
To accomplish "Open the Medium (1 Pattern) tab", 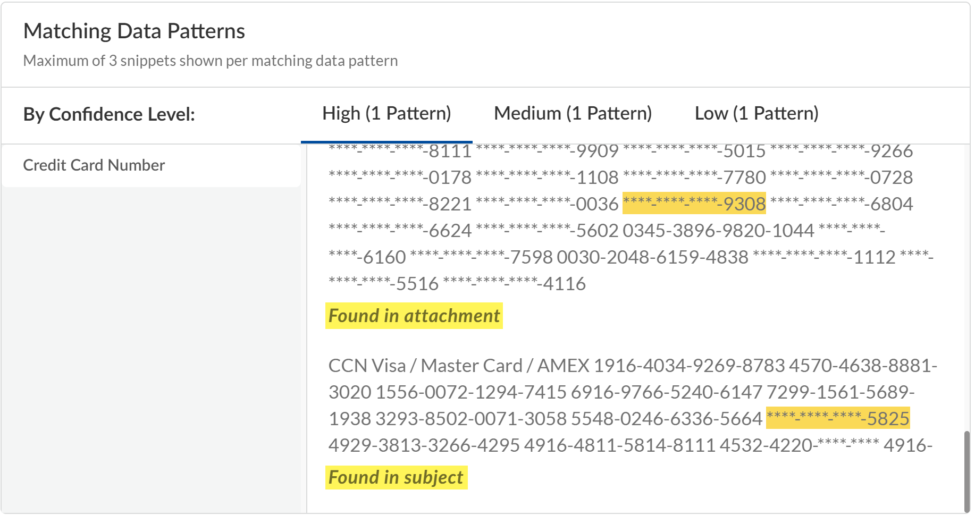I will point(573,114).
